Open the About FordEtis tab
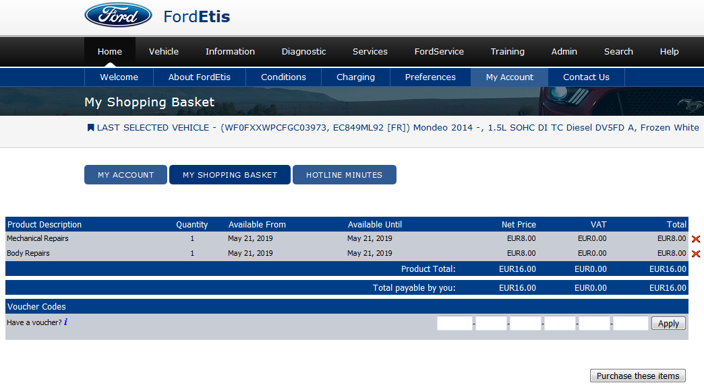Image resolution: width=704 pixels, height=387 pixels. pyautogui.click(x=199, y=77)
